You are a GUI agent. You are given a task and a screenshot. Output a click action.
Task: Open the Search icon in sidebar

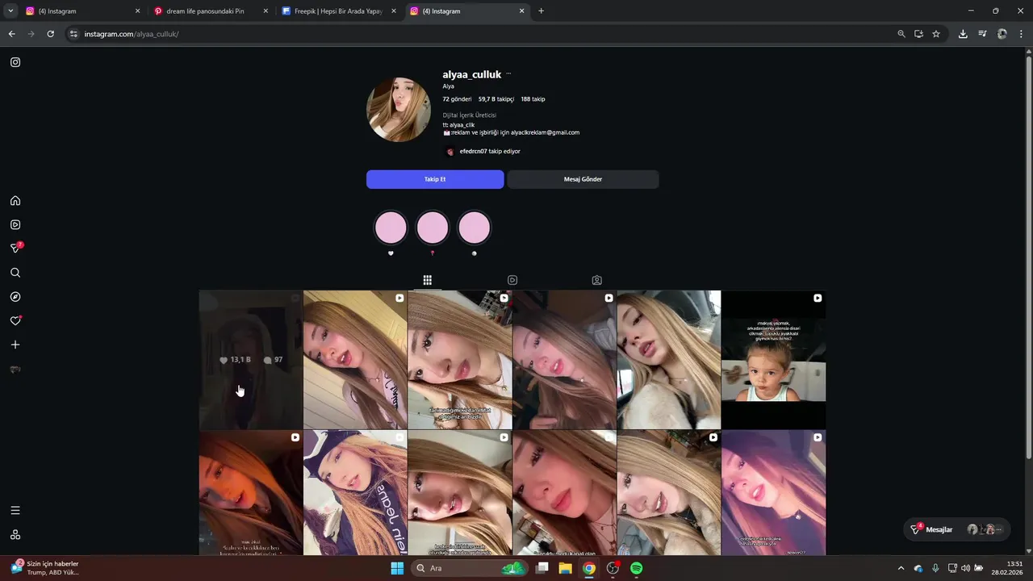pos(15,273)
